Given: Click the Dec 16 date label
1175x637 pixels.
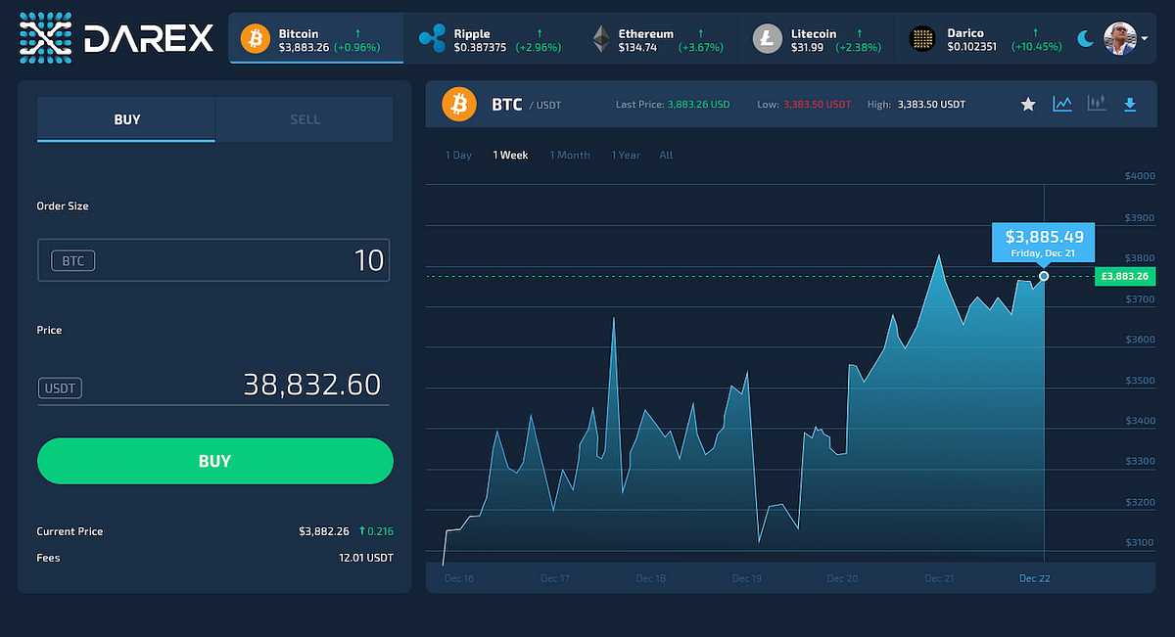Looking at the screenshot, I should tap(458, 578).
